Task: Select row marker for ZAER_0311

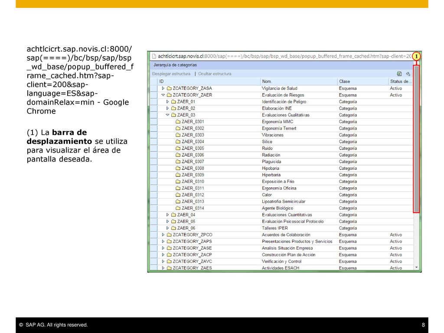Action: coord(154,188)
